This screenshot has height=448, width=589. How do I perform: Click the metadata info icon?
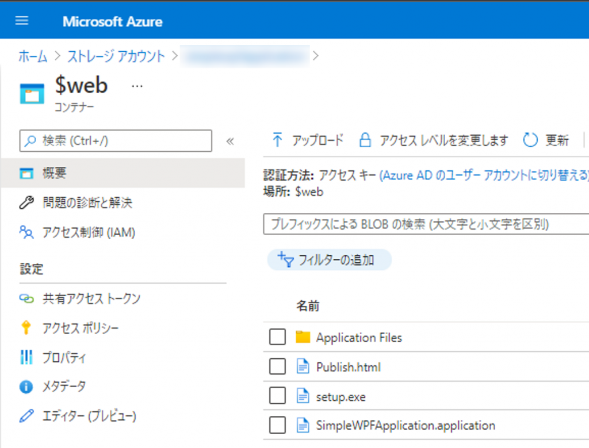(x=26, y=387)
